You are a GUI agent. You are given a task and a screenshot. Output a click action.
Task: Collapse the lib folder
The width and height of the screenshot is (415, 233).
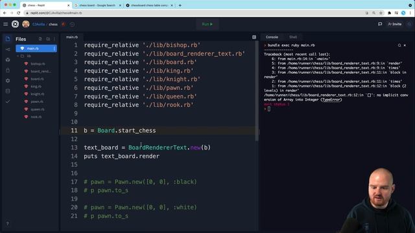click(18, 56)
